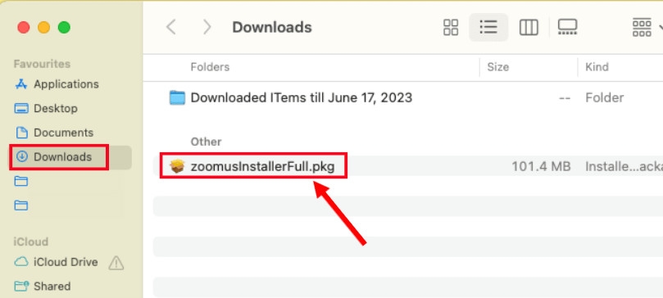Viewport: 663px width, 298px height.
Task: Sort by the Size column header
Action: [x=497, y=67]
